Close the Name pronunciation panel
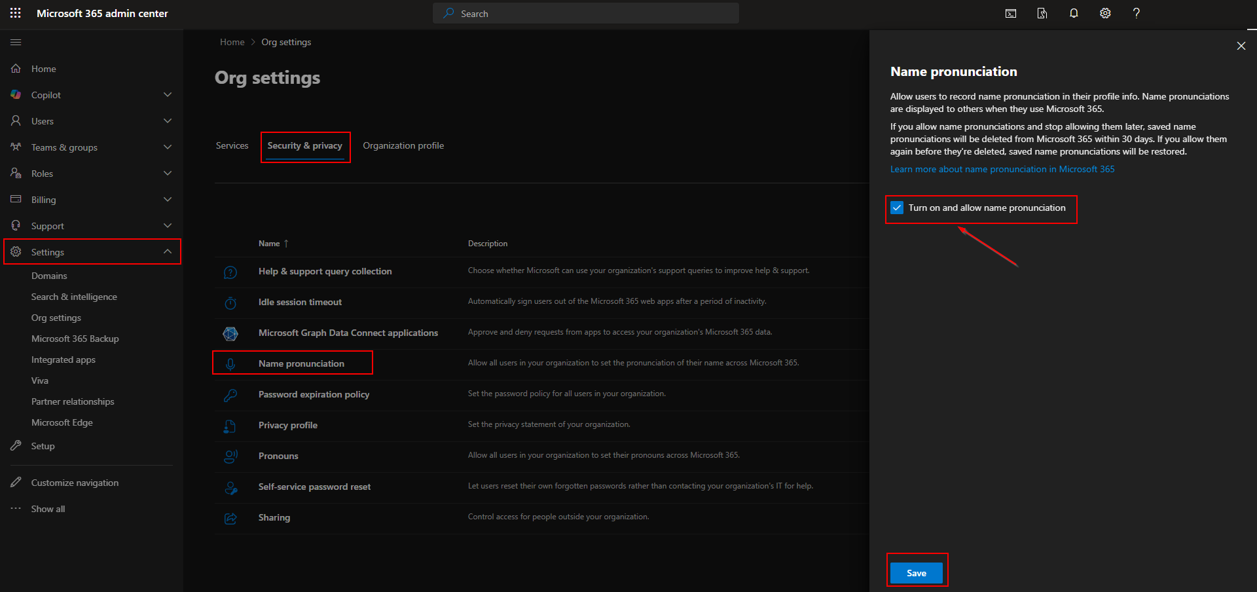1257x592 pixels. [1241, 46]
